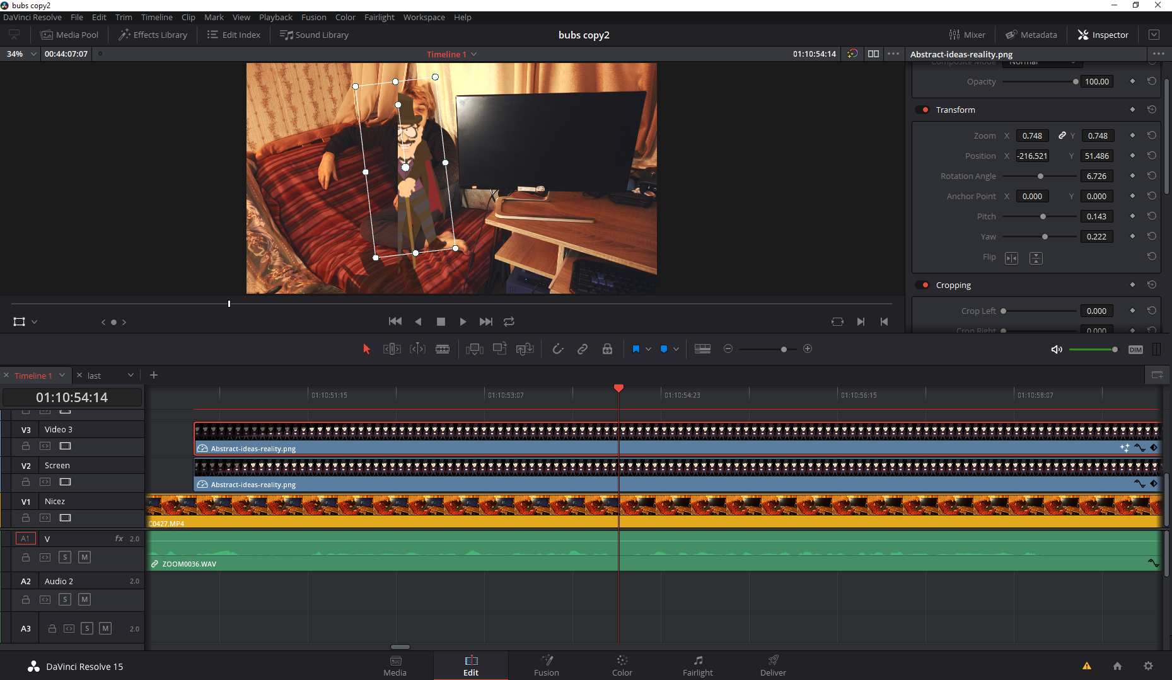Image resolution: width=1172 pixels, height=680 pixels.
Task: Open the Fairlight menu
Action: point(379,17)
